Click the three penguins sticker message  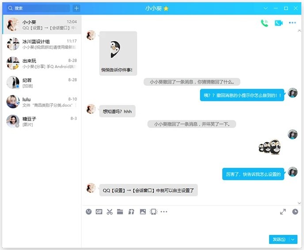coord(270,146)
